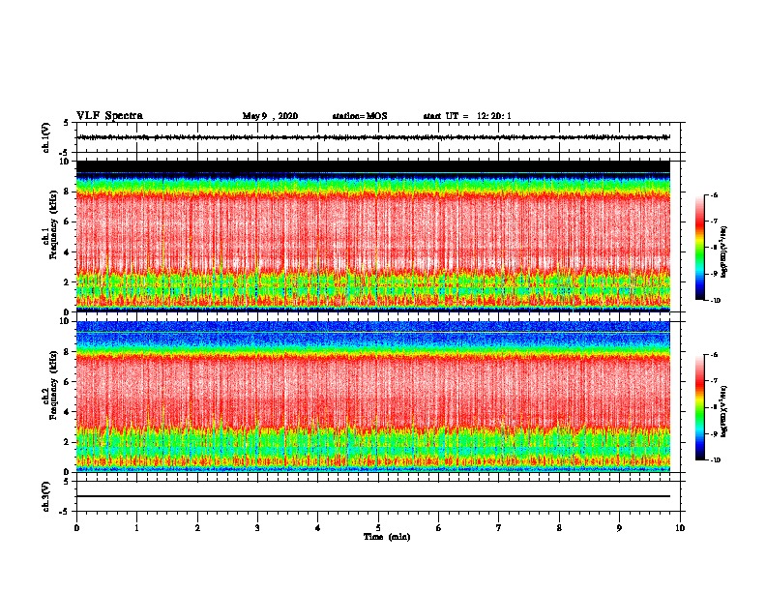
Task: Click the ch.1 spectrogram panel
Action: pos(373,236)
